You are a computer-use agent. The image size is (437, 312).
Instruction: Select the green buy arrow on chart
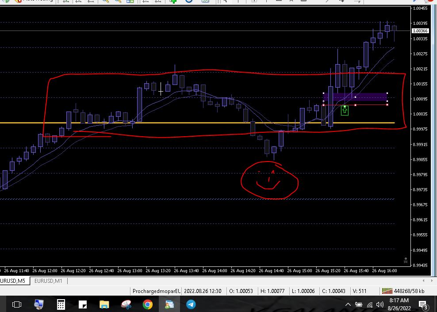click(x=345, y=110)
